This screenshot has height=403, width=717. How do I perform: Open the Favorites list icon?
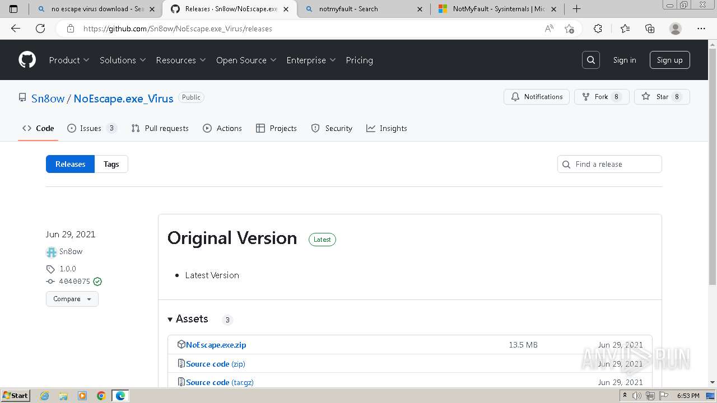coord(625,29)
